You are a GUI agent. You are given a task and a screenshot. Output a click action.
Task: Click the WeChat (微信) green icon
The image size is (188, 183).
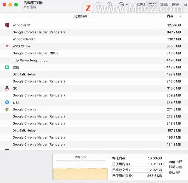(x=7, y=67)
